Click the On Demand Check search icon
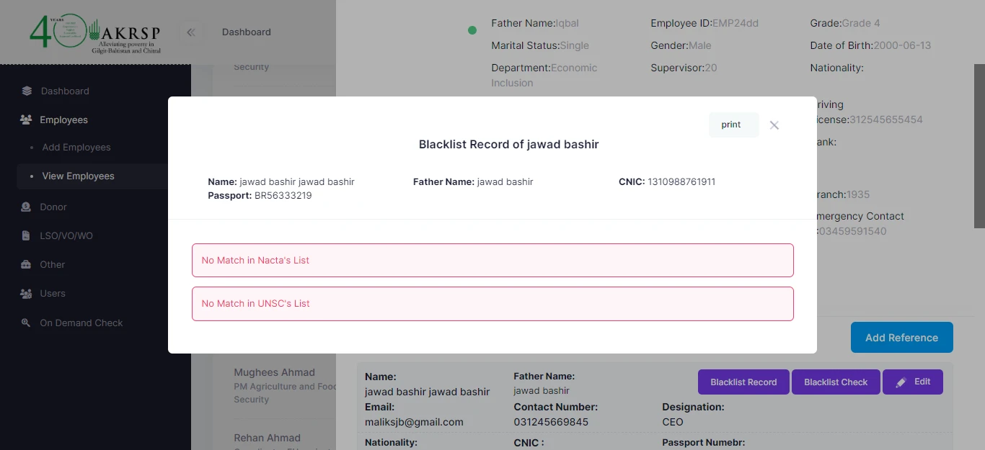This screenshot has width=985, height=450. [x=27, y=323]
